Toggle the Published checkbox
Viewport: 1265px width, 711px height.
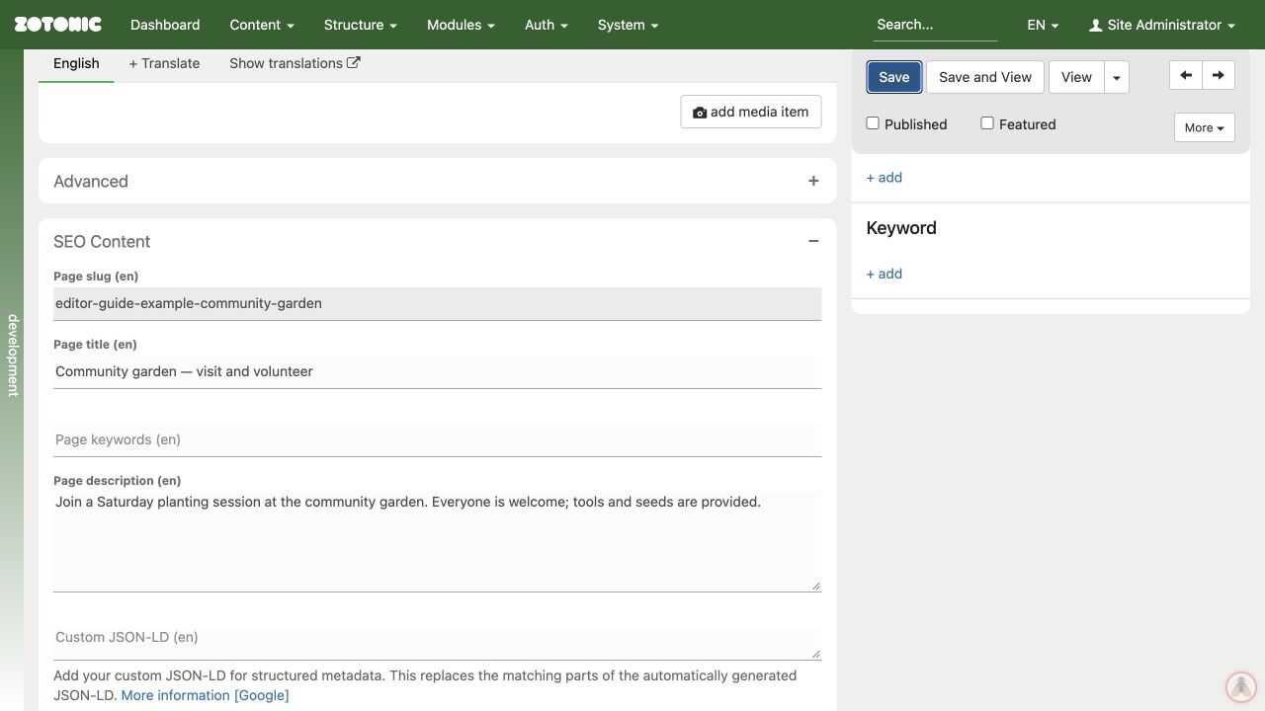pos(873,123)
